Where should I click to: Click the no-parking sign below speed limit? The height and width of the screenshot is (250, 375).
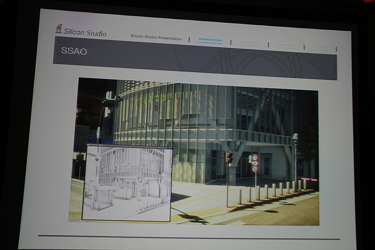255,168
